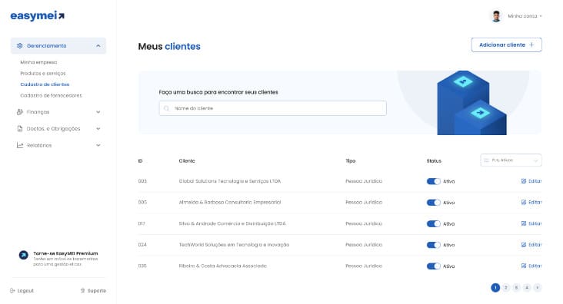Click Adicionar cliente button
The height and width of the screenshot is (304, 563).
tap(506, 45)
